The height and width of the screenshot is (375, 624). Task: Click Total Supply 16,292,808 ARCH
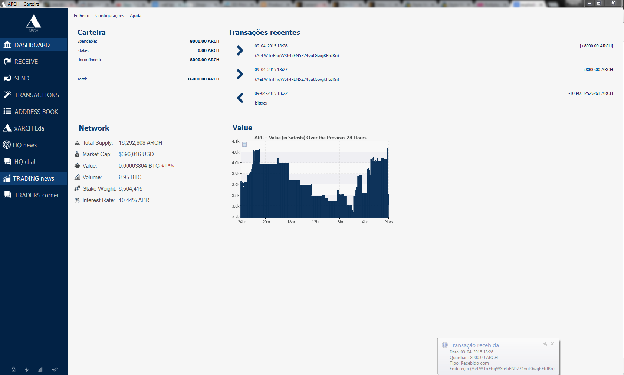tap(141, 143)
